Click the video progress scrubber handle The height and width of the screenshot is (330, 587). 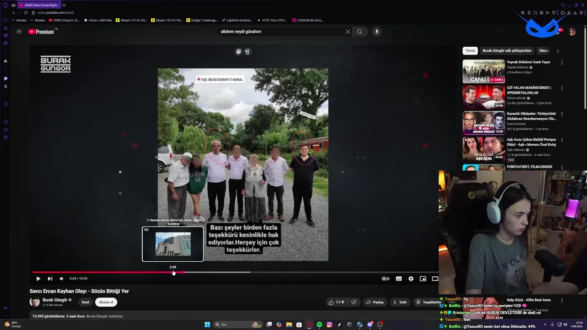183,272
